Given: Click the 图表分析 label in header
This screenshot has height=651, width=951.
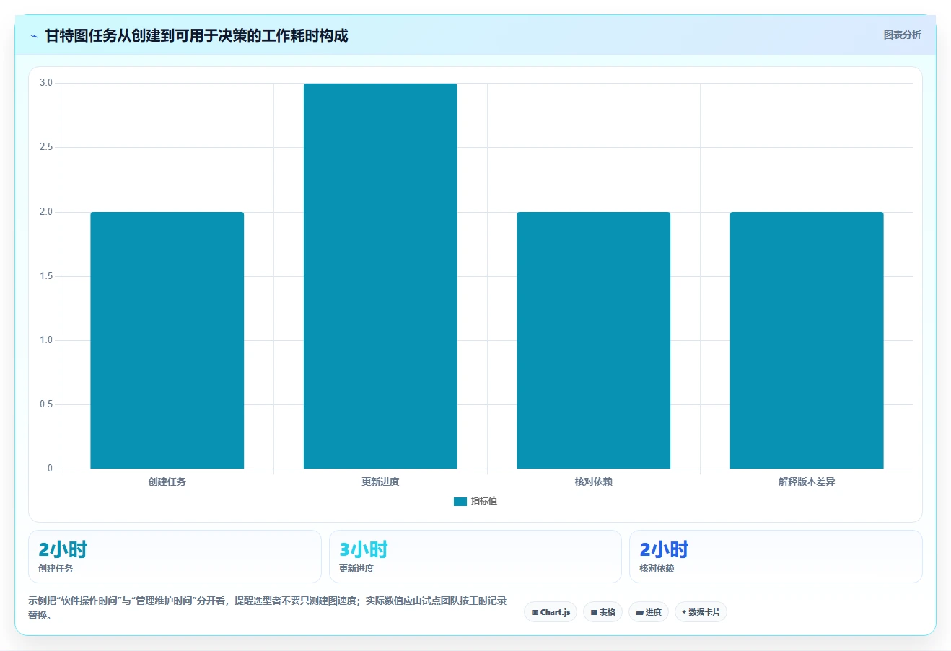Looking at the screenshot, I should click(902, 35).
